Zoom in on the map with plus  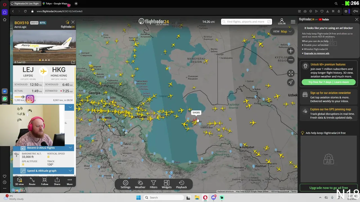tap(291, 51)
